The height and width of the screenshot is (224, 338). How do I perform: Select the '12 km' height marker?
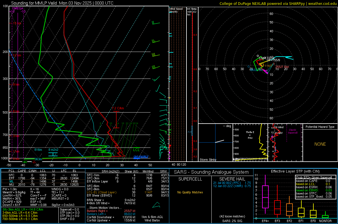click(x=17, y=55)
